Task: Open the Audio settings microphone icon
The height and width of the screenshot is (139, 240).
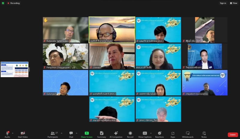Action: tap(7, 133)
